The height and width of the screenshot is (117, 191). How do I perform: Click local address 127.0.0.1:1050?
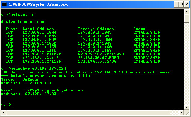[39, 43]
